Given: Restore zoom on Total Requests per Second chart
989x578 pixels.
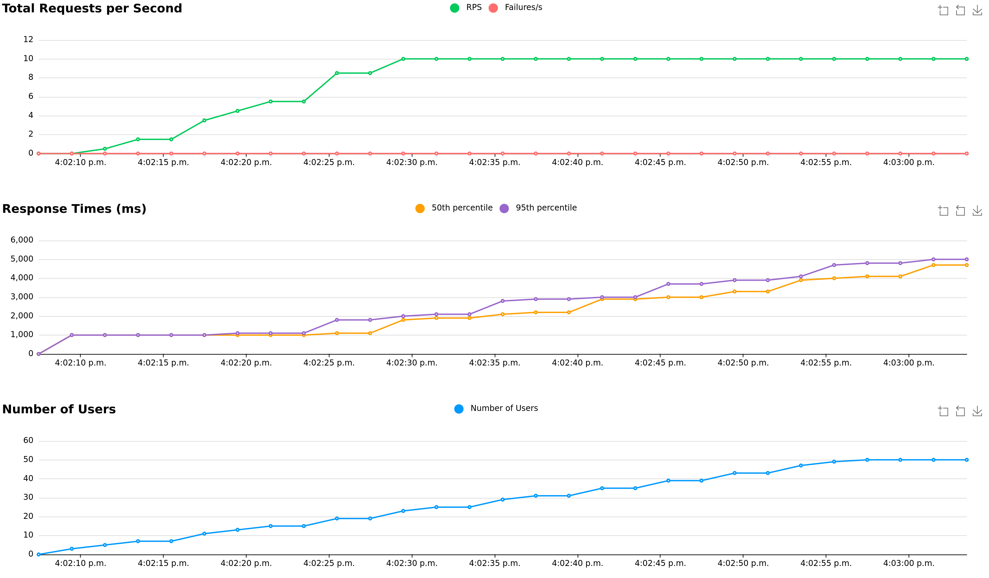Looking at the screenshot, I should [960, 11].
